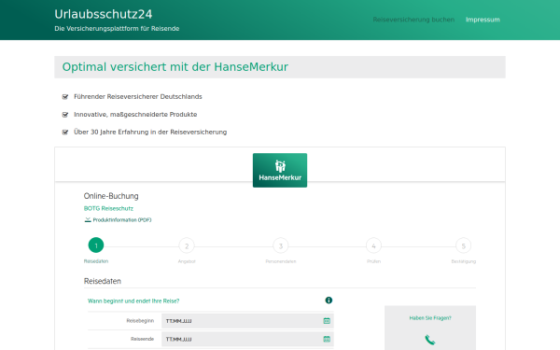Select step 1 Reisedaten circle
The width and height of the screenshot is (560, 350).
click(96, 245)
